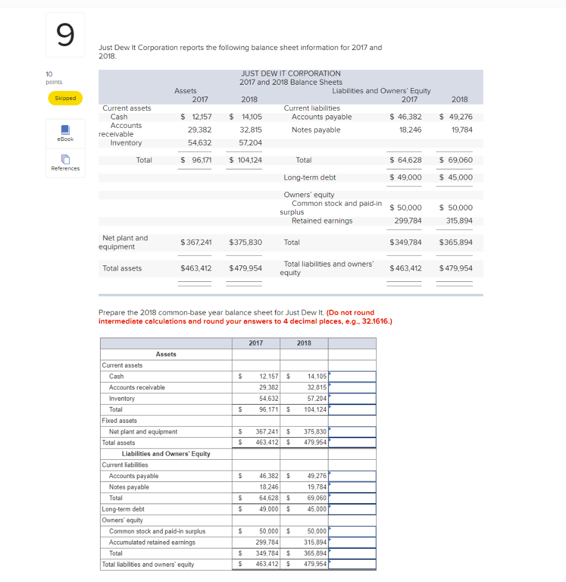Click the Total liabilities and owners' equity answer field

point(352,564)
